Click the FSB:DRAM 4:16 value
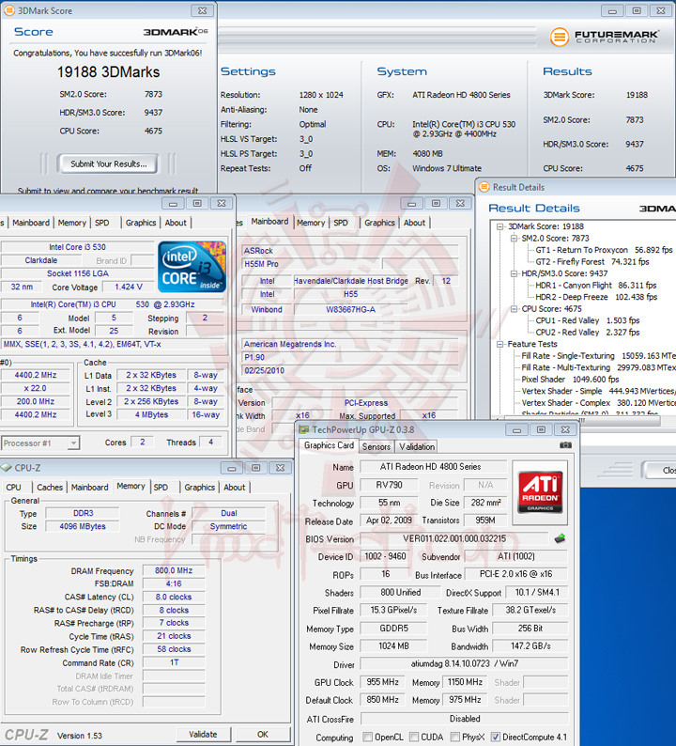The width and height of the screenshot is (676, 746). pyautogui.click(x=174, y=583)
